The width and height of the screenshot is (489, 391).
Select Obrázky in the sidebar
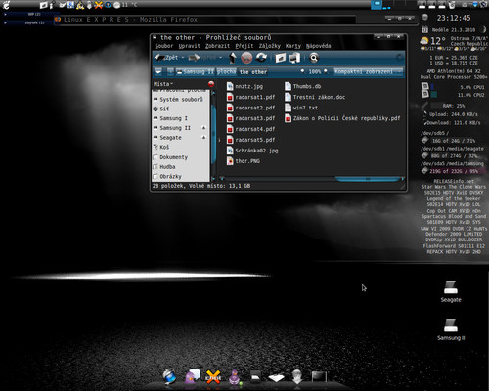coord(181,176)
